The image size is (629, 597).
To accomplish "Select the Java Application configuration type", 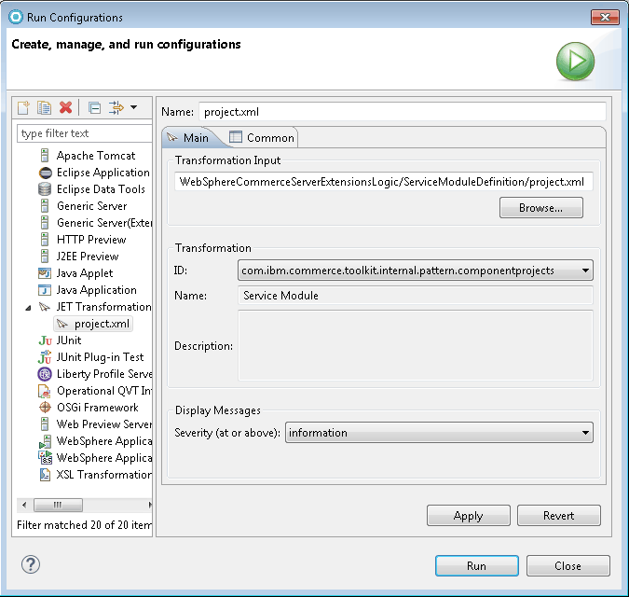I will pyautogui.click(x=97, y=290).
